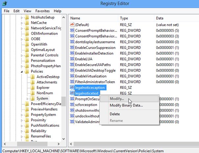This screenshot has height=153, width=199.
Task: Click the tree pane scroll up arrow
Action: (x=63, y=17)
